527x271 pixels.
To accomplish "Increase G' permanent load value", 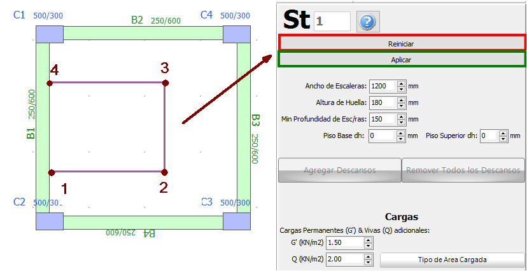I will click(x=368, y=239).
